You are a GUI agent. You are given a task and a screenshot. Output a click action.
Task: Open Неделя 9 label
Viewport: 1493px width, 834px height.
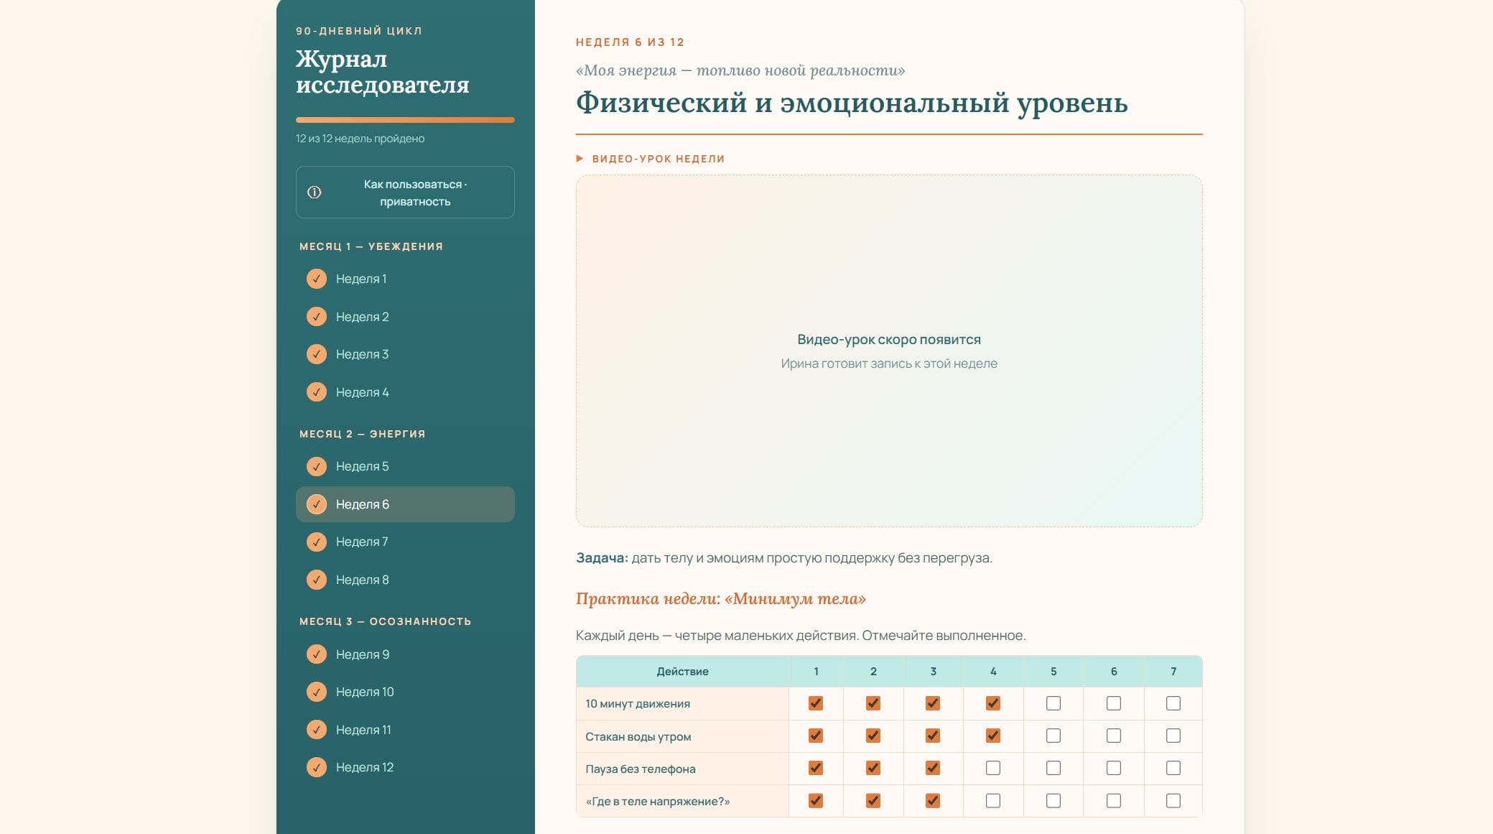tap(363, 654)
